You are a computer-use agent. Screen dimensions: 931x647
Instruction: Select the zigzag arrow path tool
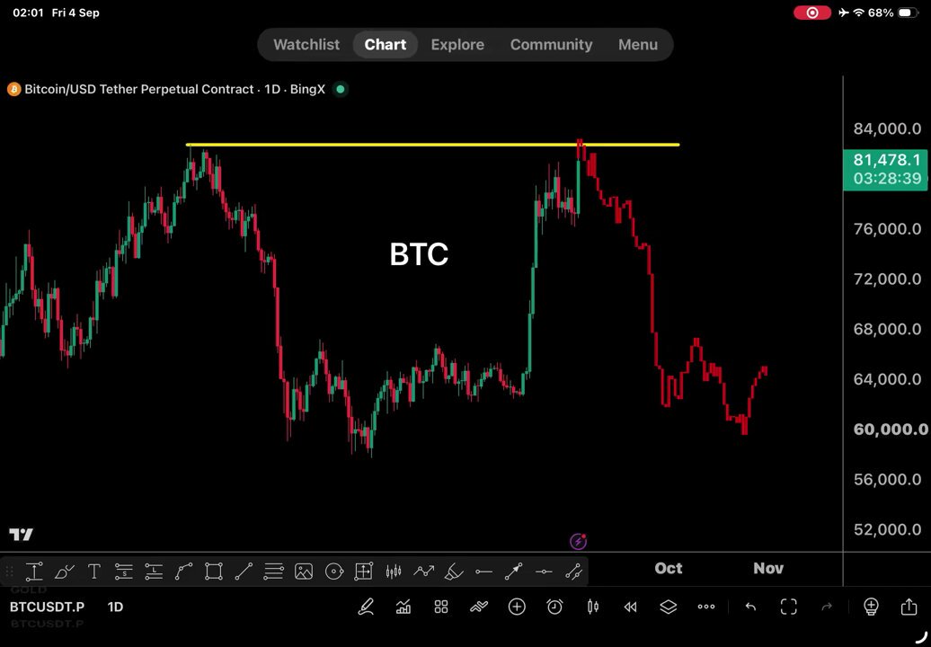(424, 572)
